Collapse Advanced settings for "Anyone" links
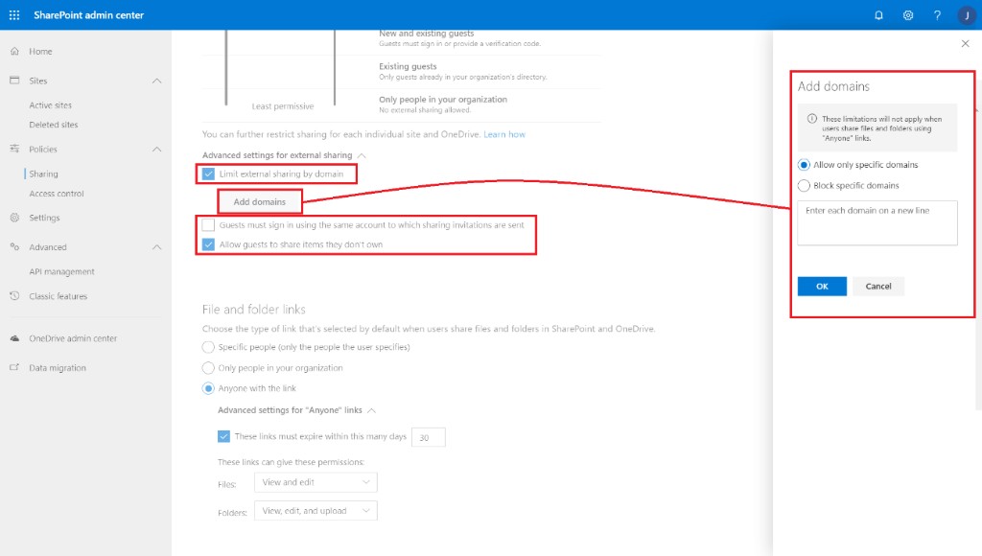 click(371, 410)
